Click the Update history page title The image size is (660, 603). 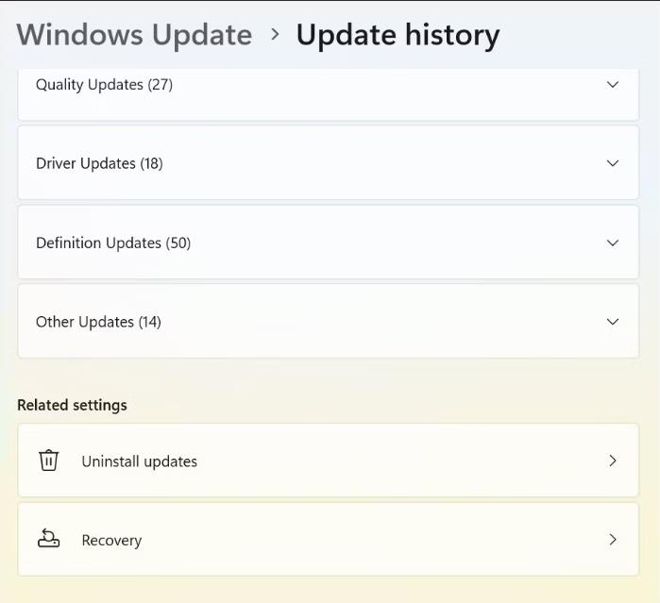pos(398,35)
